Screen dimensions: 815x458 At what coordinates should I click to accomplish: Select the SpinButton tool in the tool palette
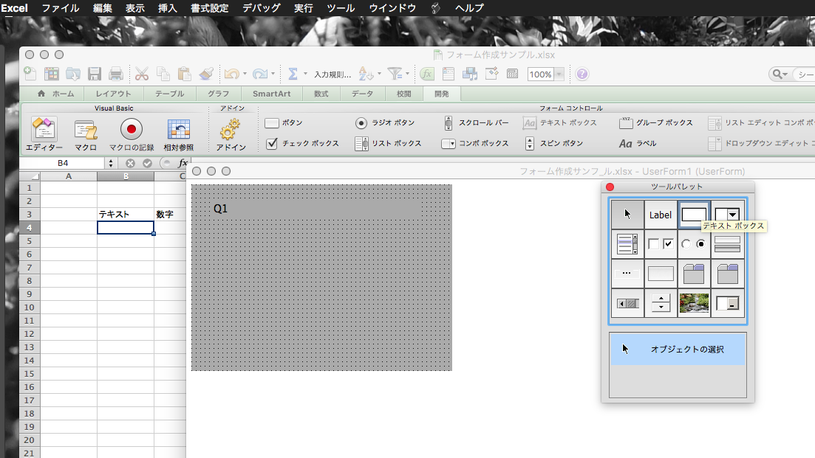coord(661,303)
